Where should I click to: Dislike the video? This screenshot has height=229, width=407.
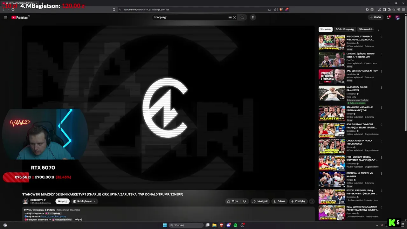coord(245,201)
